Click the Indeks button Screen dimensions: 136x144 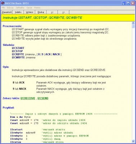pyautogui.click(x=18, y=12)
